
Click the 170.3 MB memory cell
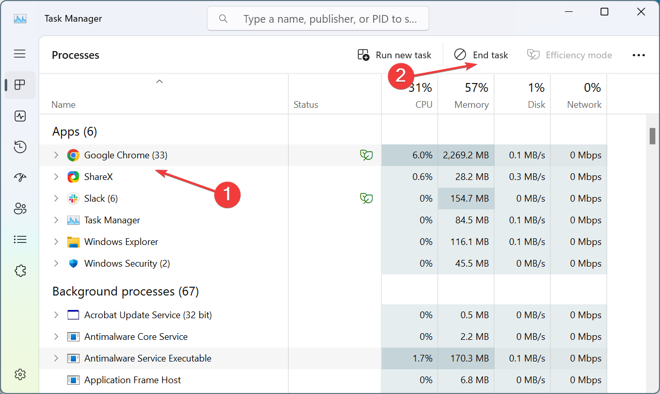(466, 358)
